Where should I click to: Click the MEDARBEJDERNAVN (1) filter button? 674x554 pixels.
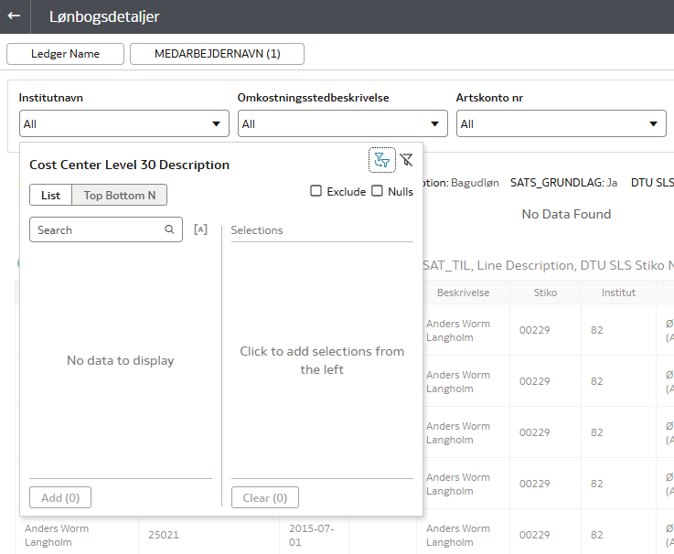(217, 54)
